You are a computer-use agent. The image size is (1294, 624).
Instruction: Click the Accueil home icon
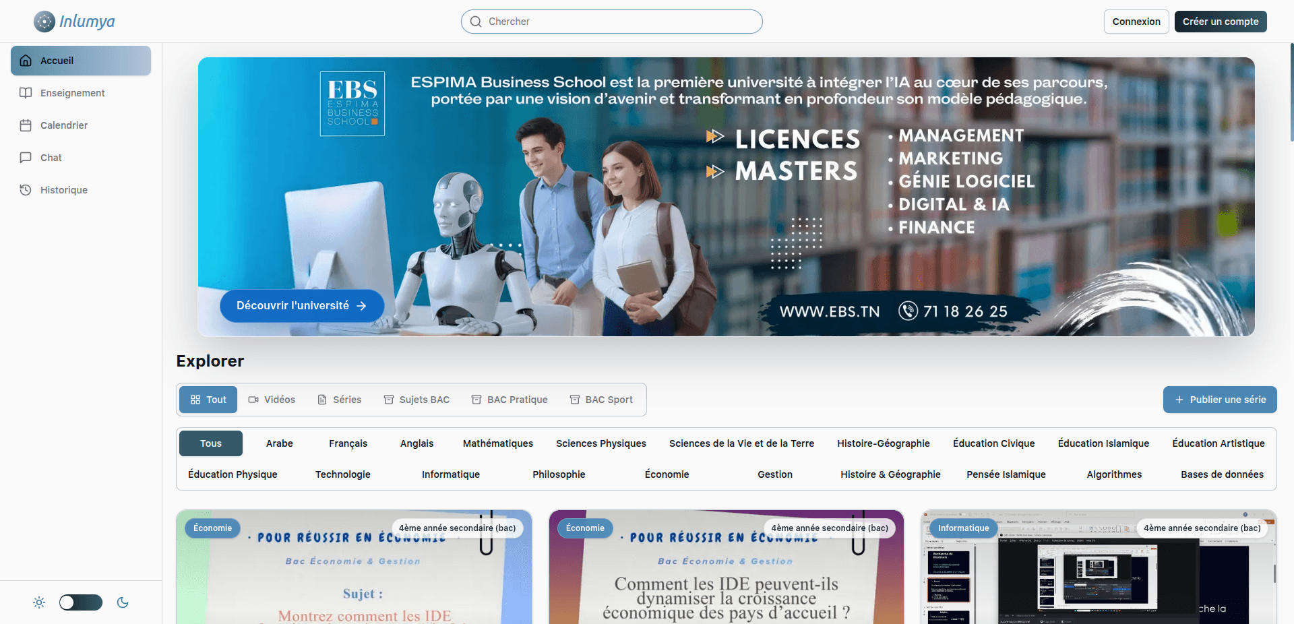click(x=26, y=61)
